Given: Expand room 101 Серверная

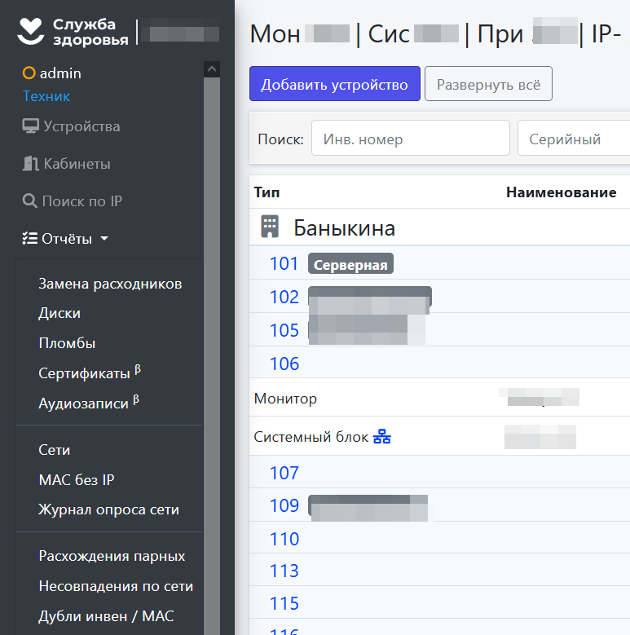Looking at the screenshot, I should click(284, 263).
